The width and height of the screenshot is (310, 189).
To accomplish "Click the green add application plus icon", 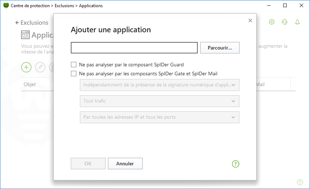I will tap(26, 67).
